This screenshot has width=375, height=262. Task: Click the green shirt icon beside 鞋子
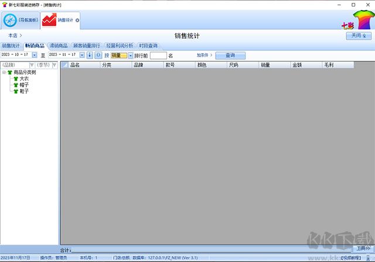pos(16,91)
